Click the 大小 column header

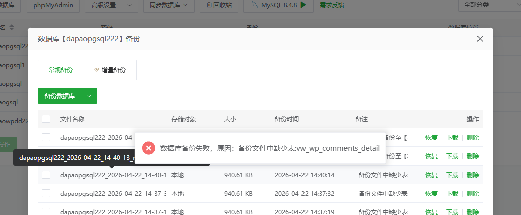click(x=230, y=119)
